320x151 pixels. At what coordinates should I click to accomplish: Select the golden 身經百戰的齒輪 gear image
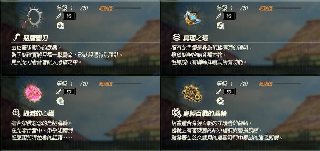pyautogui.click(x=192, y=93)
